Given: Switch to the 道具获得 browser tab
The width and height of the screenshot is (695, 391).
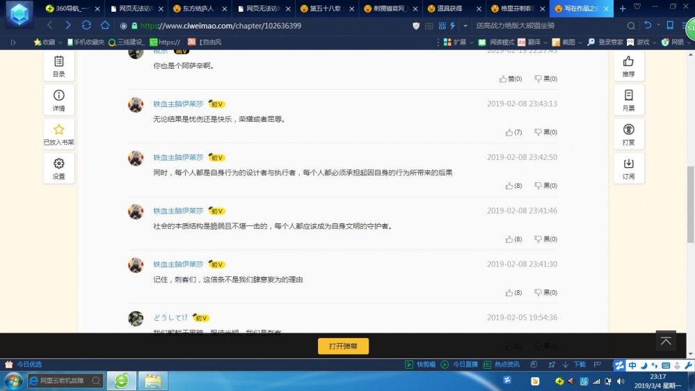Looking at the screenshot, I should tap(454, 8).
